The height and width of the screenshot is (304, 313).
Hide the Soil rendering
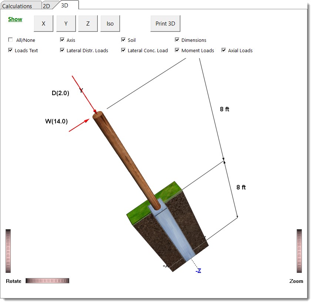123,40
